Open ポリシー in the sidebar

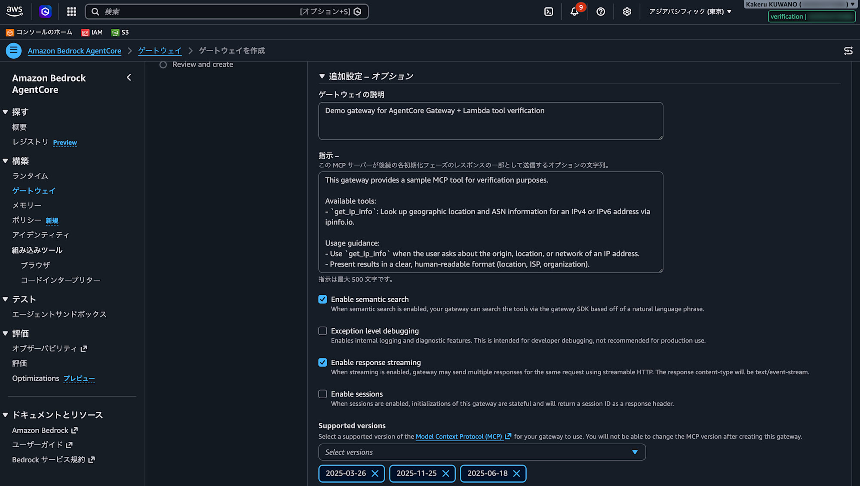(x=27, y=220)
